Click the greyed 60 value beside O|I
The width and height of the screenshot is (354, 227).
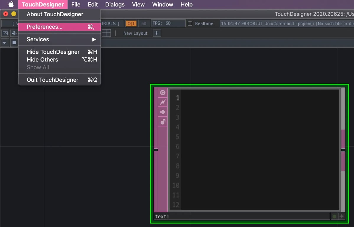(x=144, y=23)
